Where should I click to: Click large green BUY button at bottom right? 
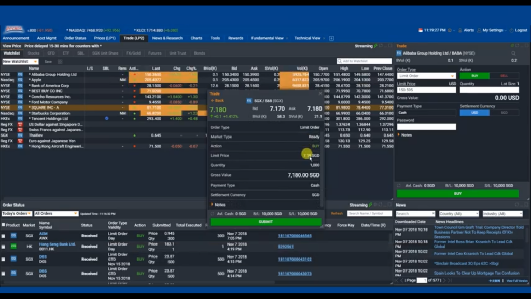tap(457, 194)
